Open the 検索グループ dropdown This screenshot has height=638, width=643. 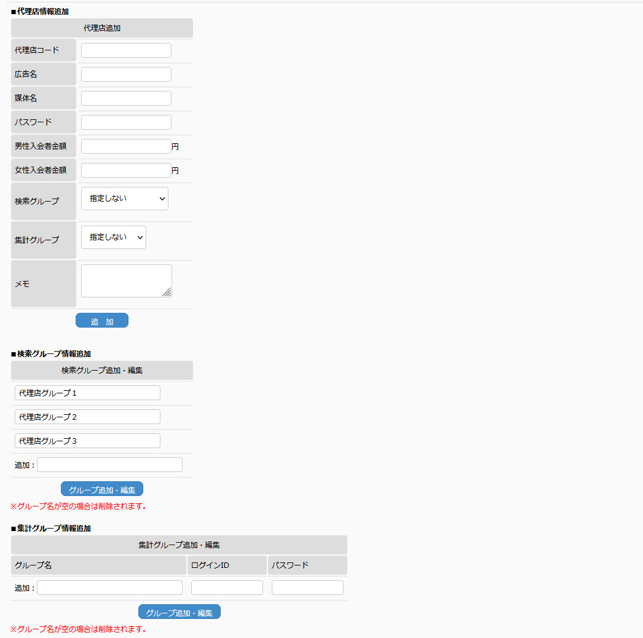[124, 199]
